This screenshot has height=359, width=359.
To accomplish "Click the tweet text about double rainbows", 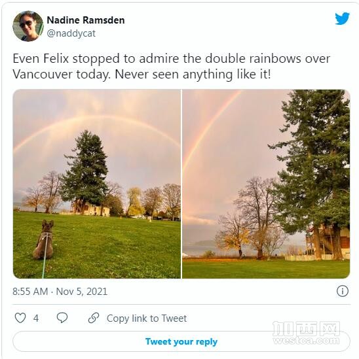I will [171, 66].
